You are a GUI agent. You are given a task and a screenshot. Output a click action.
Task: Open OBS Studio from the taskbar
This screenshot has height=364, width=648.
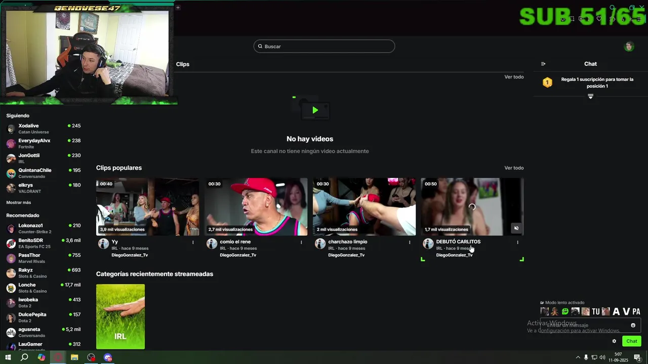(x=91, y=357)
